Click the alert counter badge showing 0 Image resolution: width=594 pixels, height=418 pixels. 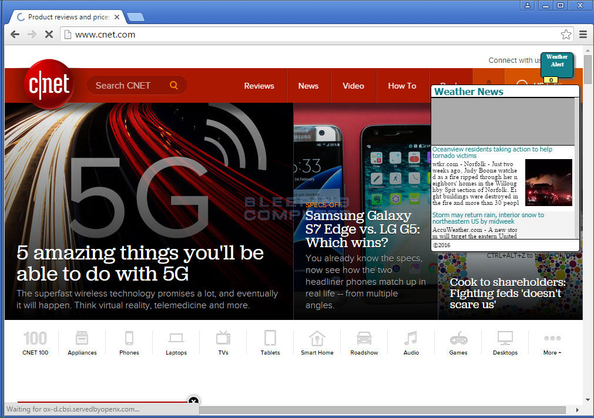[551, 80]
